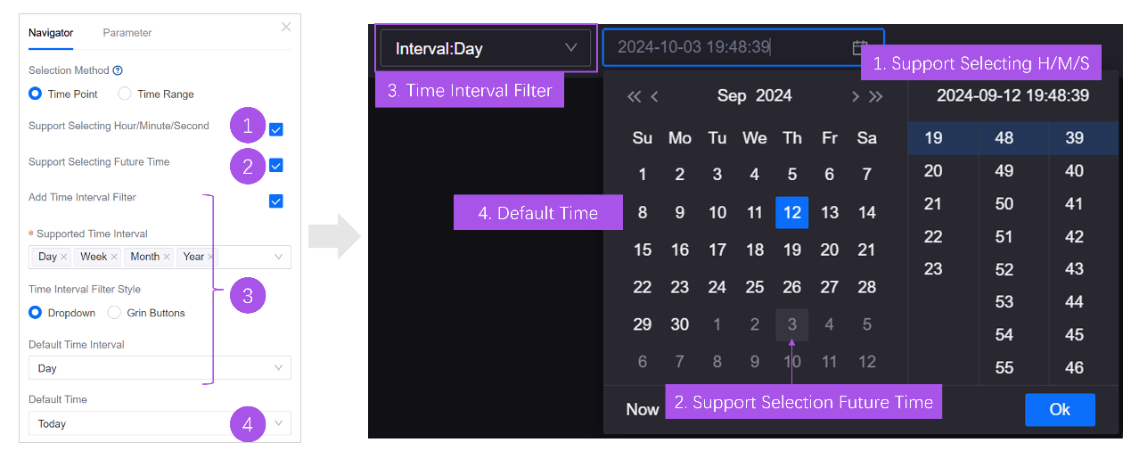Expand the Default Time Interval dropdown
The height and width of the screenshot is (459, 1131).
(x=160, y=368)
